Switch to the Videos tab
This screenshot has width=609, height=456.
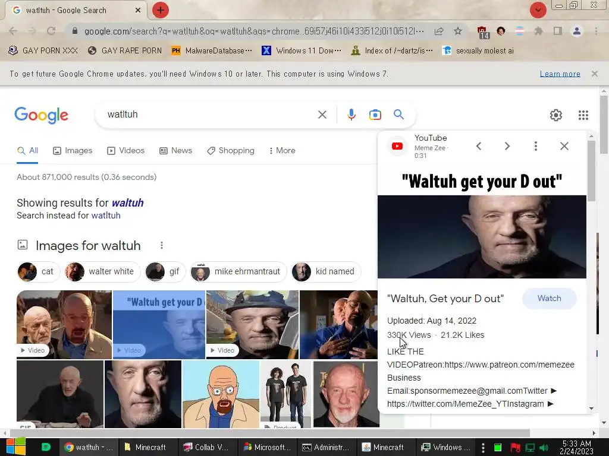click(x=126, y=150)
